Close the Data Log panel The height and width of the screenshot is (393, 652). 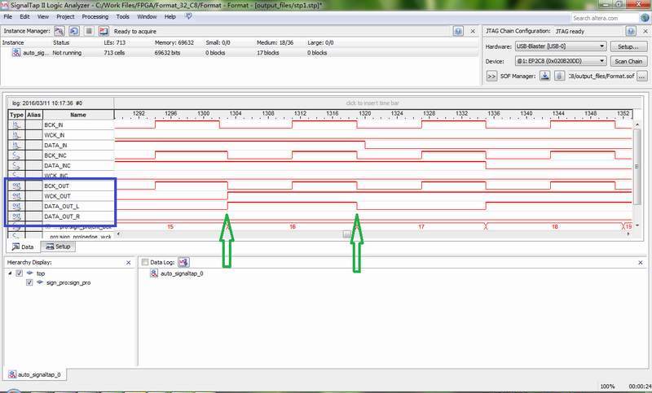pyautogui.click(x=641, y=263)
